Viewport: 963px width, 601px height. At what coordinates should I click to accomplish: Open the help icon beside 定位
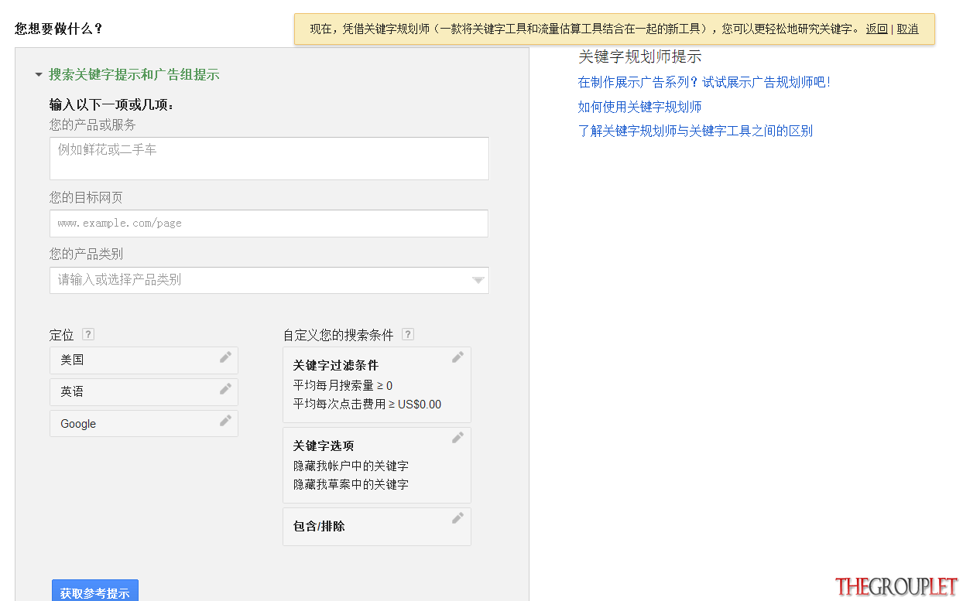click(88, 334)
